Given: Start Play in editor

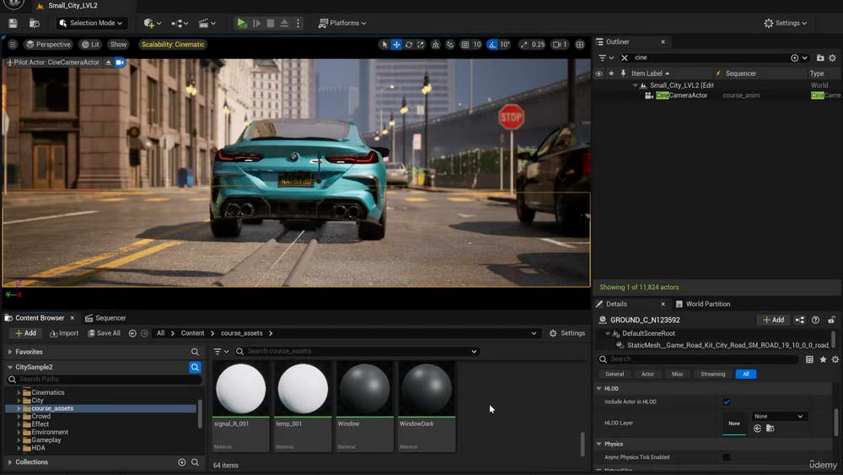Looking at the screenshot, I should coord(241,23).
